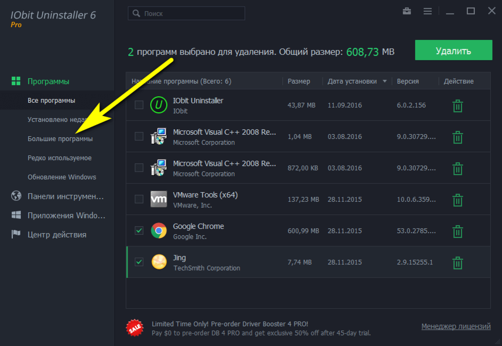Sort by Версия column header
This screenshot has height=346, width=502.
[408, 81]
